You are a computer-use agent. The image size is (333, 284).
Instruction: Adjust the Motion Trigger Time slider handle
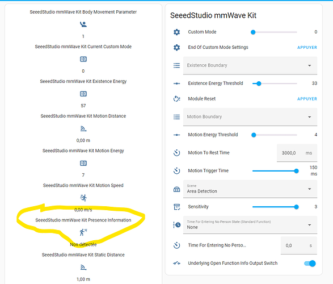297,171
